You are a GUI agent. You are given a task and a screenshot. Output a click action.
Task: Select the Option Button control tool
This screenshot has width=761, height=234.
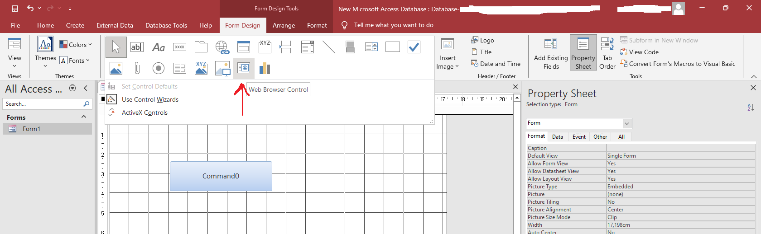coord(159,68)
